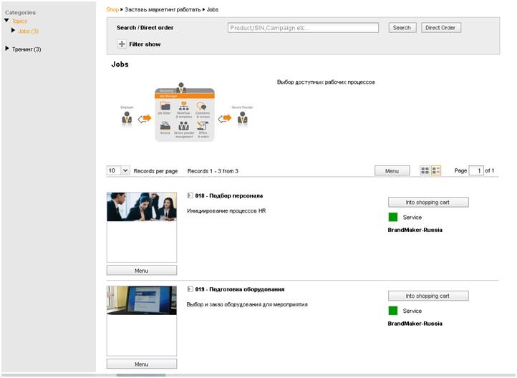Expand the Тренинг (3) category
This screenshot has width=517, height=378.
coord(7,49)
